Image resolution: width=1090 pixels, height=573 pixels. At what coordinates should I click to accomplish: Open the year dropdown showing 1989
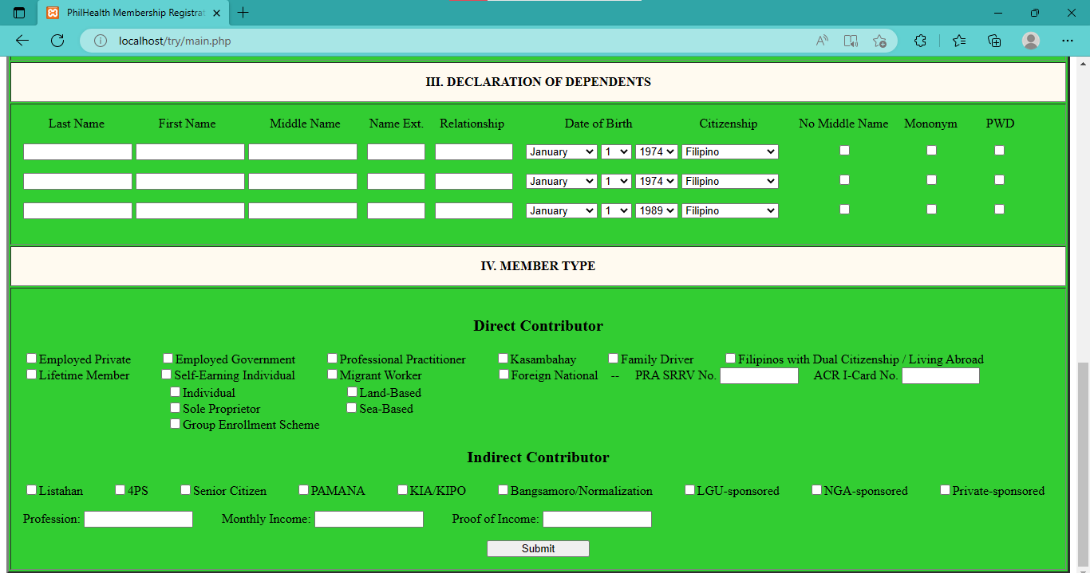click(x=656, y=210)
